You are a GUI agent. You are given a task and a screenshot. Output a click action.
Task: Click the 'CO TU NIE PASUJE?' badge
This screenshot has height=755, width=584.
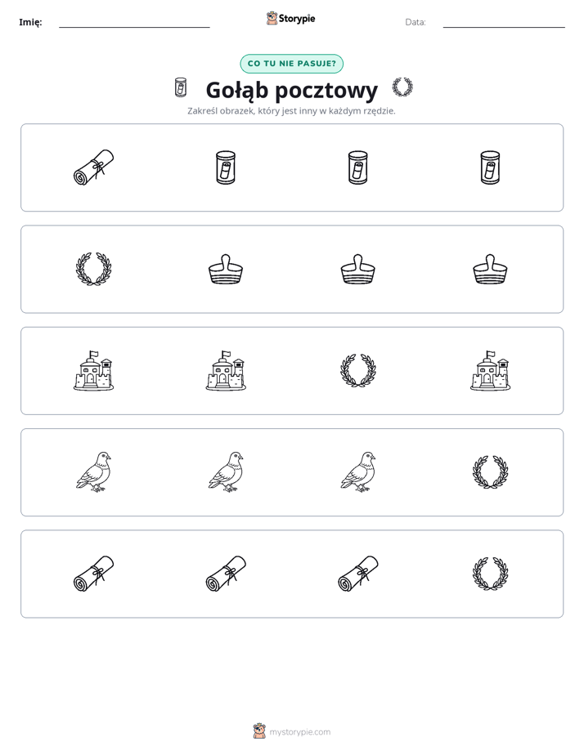[291, 64]
